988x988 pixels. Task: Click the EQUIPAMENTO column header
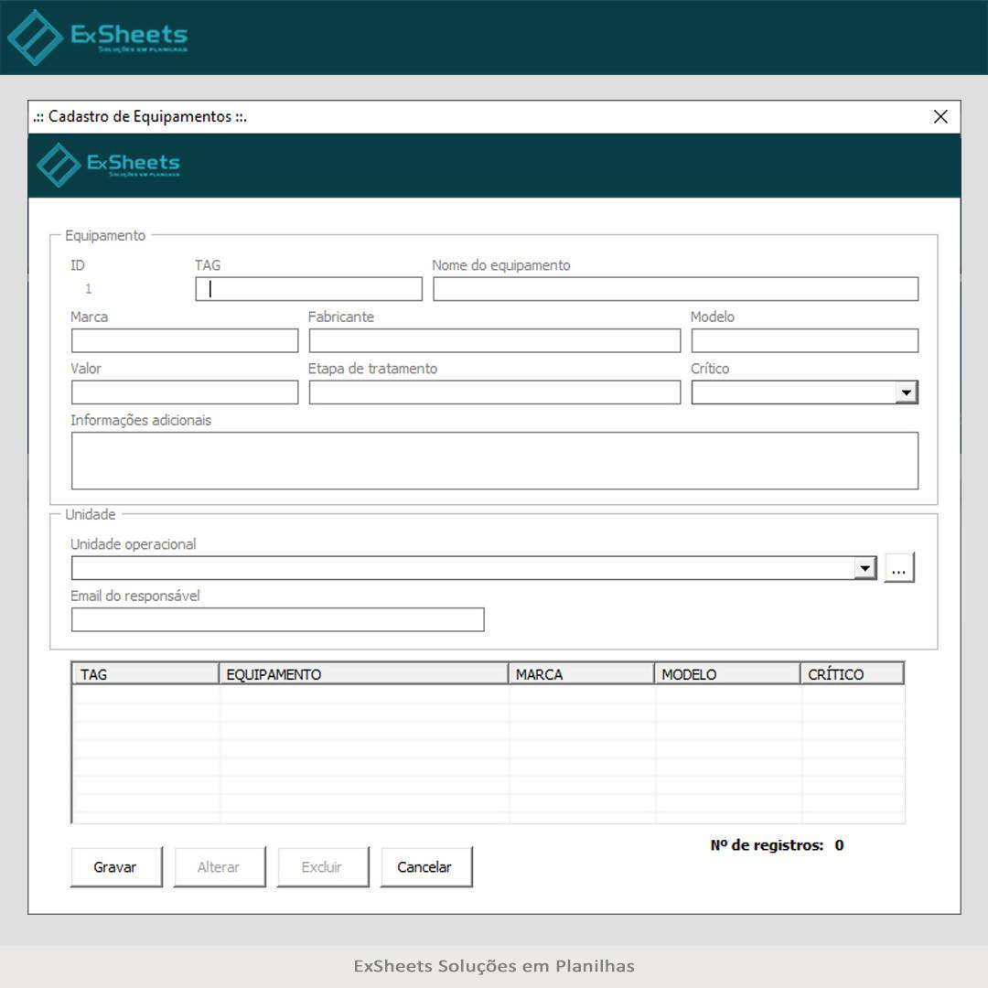[363, 674]
